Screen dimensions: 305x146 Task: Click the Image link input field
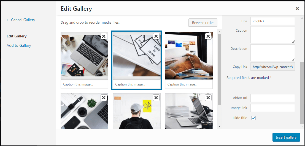pyautogui.click(x=273, y=108)
